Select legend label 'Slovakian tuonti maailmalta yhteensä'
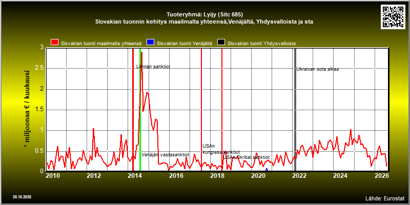The height and width of the screenshot is (205, 410). (101, 44)
